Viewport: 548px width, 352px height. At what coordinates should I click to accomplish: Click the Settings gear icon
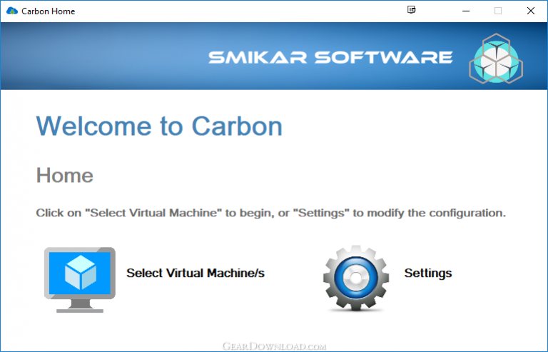(x=356, y=278)
